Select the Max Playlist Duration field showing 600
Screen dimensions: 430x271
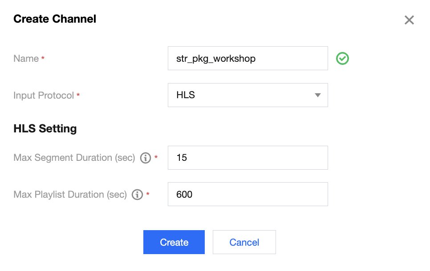247,194
